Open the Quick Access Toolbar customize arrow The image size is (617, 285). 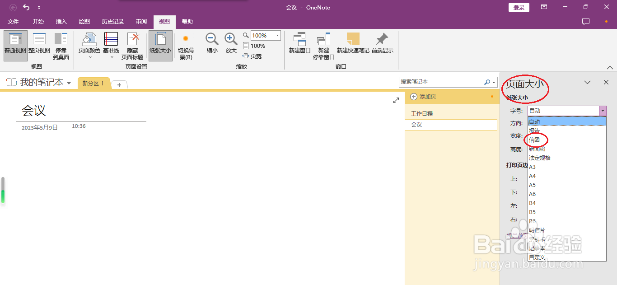pos(39,8)
